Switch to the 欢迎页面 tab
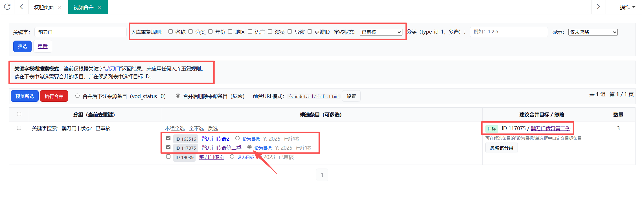642x197 pixels. (43, 7)
